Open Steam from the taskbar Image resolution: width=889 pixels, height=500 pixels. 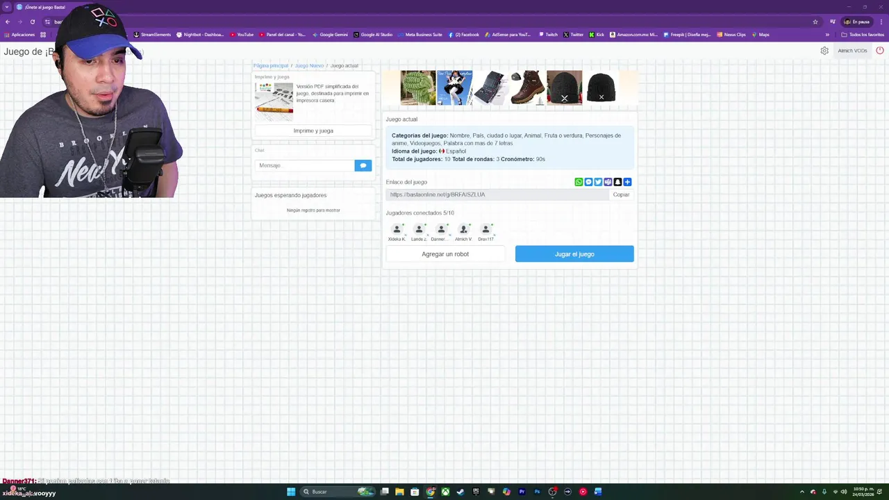[x=460, y=492]
